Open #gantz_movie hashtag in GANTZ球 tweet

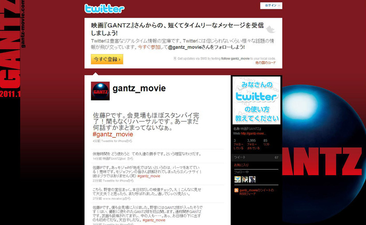154,220
